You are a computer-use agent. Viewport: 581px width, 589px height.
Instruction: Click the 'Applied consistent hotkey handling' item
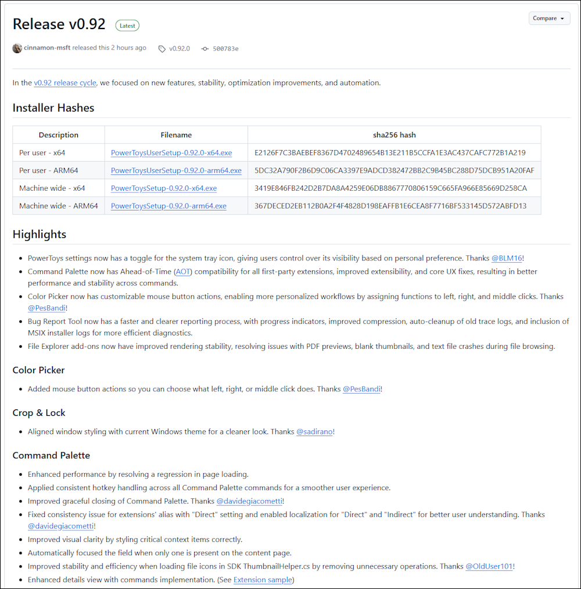click(x=209, y=488)
